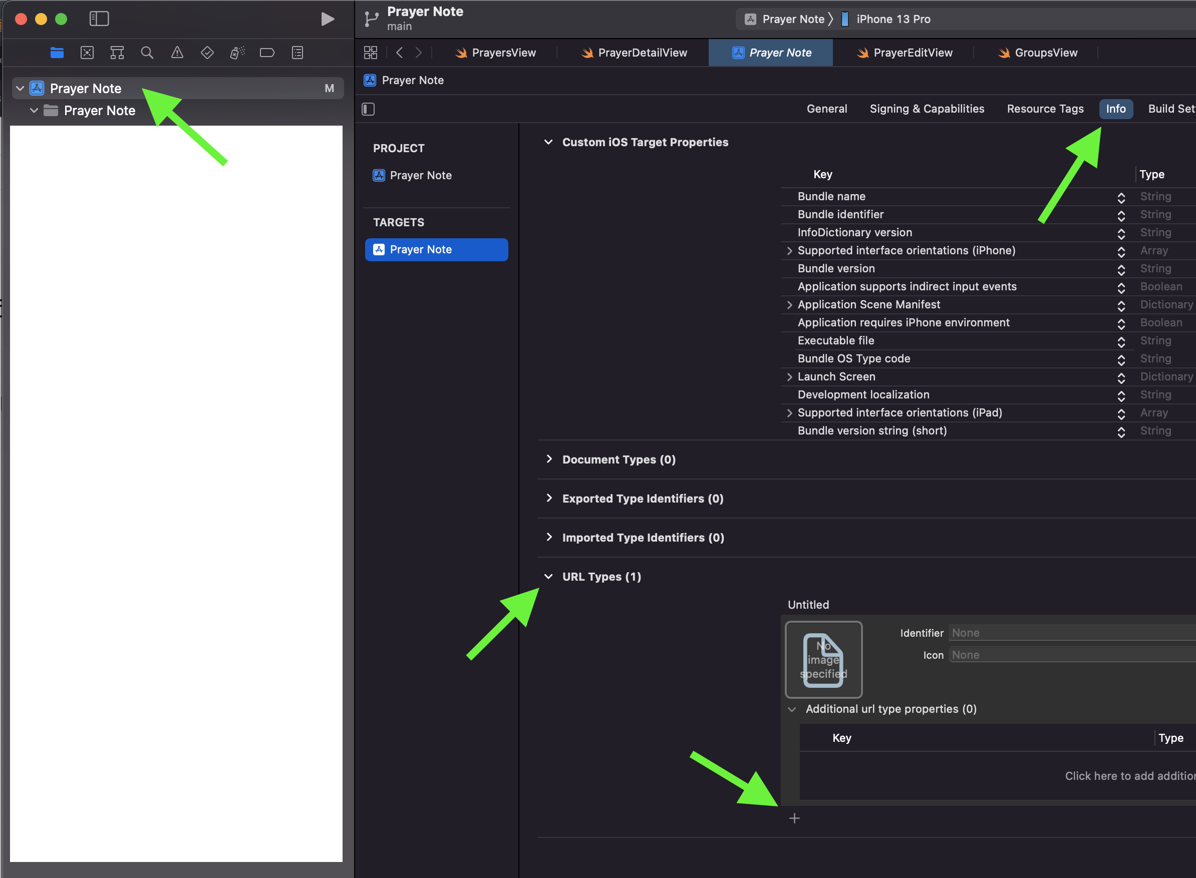
Task: Open the breakpoint navigator icon
Action: (x=267, y=53)
